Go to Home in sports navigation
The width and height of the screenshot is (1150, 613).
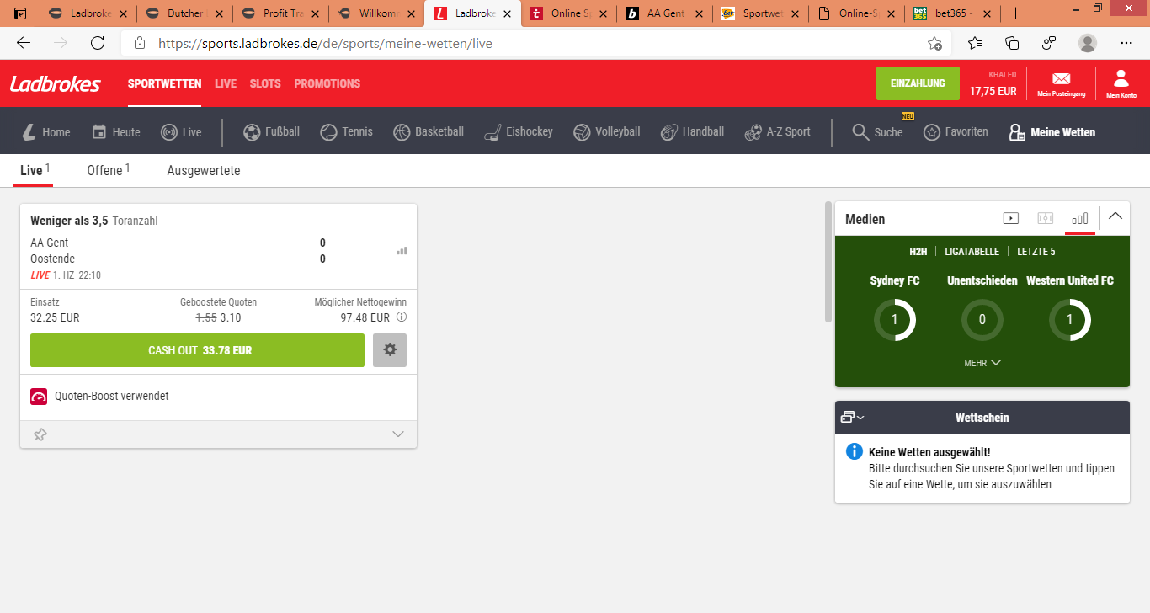click(x=45, y=131)
